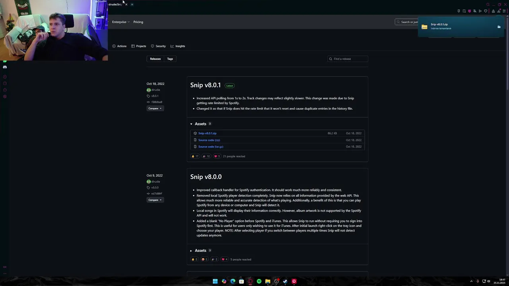This screenshot has height=286, width=509.
Task: Click the translate icon in toolbar
Action: pos(474,11)
